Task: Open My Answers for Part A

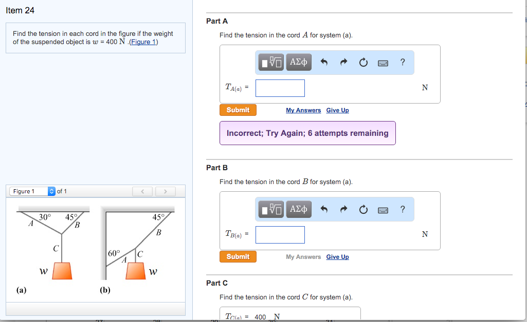Action: click(x=303, y=110)
